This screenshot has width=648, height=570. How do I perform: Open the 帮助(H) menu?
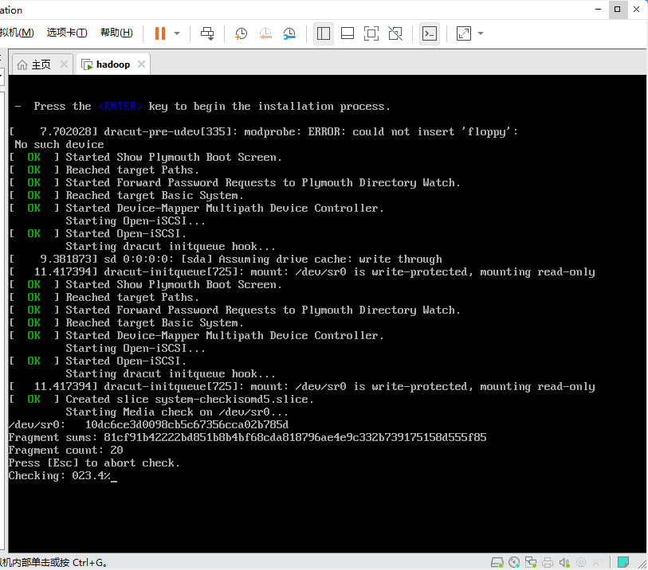(116, 33)
